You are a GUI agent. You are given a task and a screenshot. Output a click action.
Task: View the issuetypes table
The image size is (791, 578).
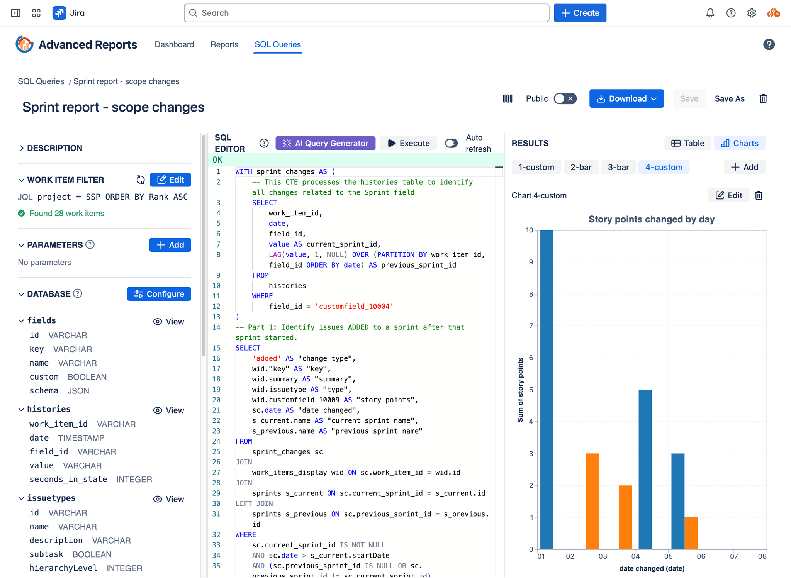coord(169,499)
